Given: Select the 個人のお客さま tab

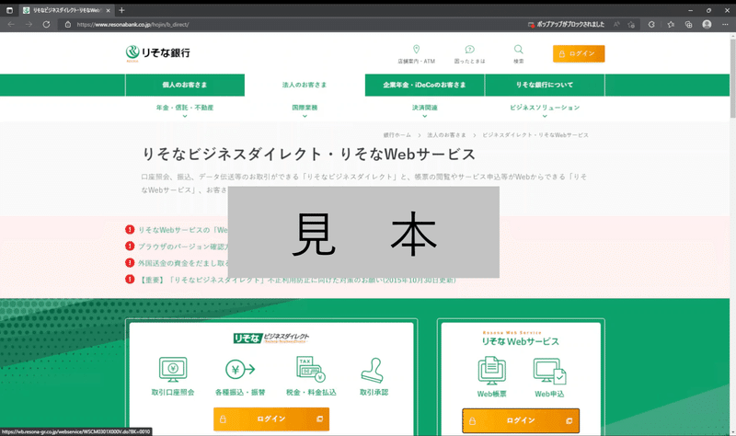Looking at the screenshot, I should [185, 85].
